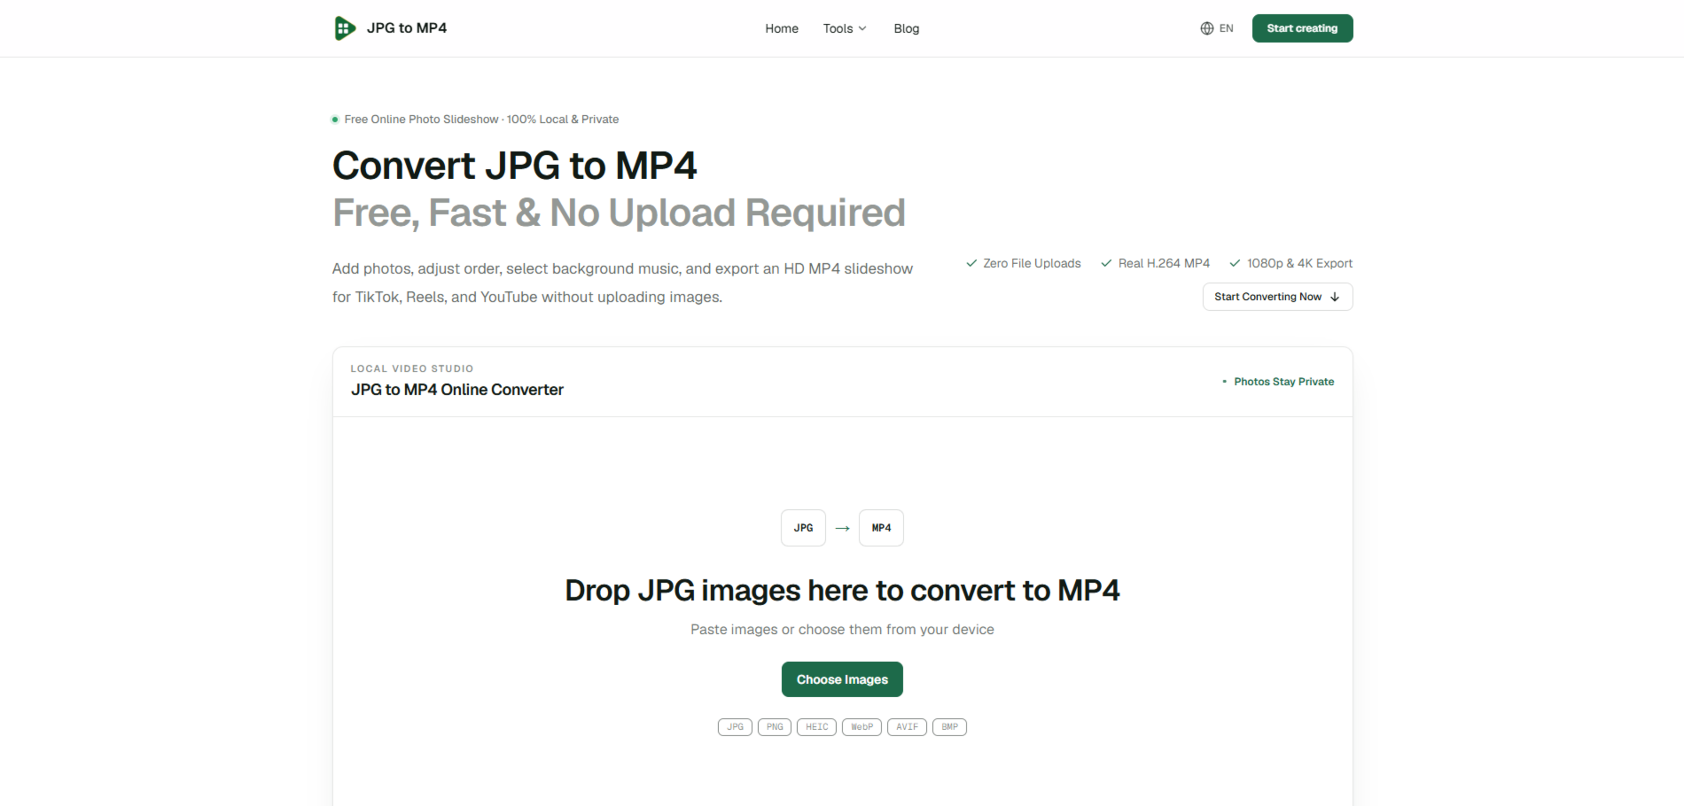Click the Choose Images button
Screen dimensions: 1684x806
(x=842, y=679)
